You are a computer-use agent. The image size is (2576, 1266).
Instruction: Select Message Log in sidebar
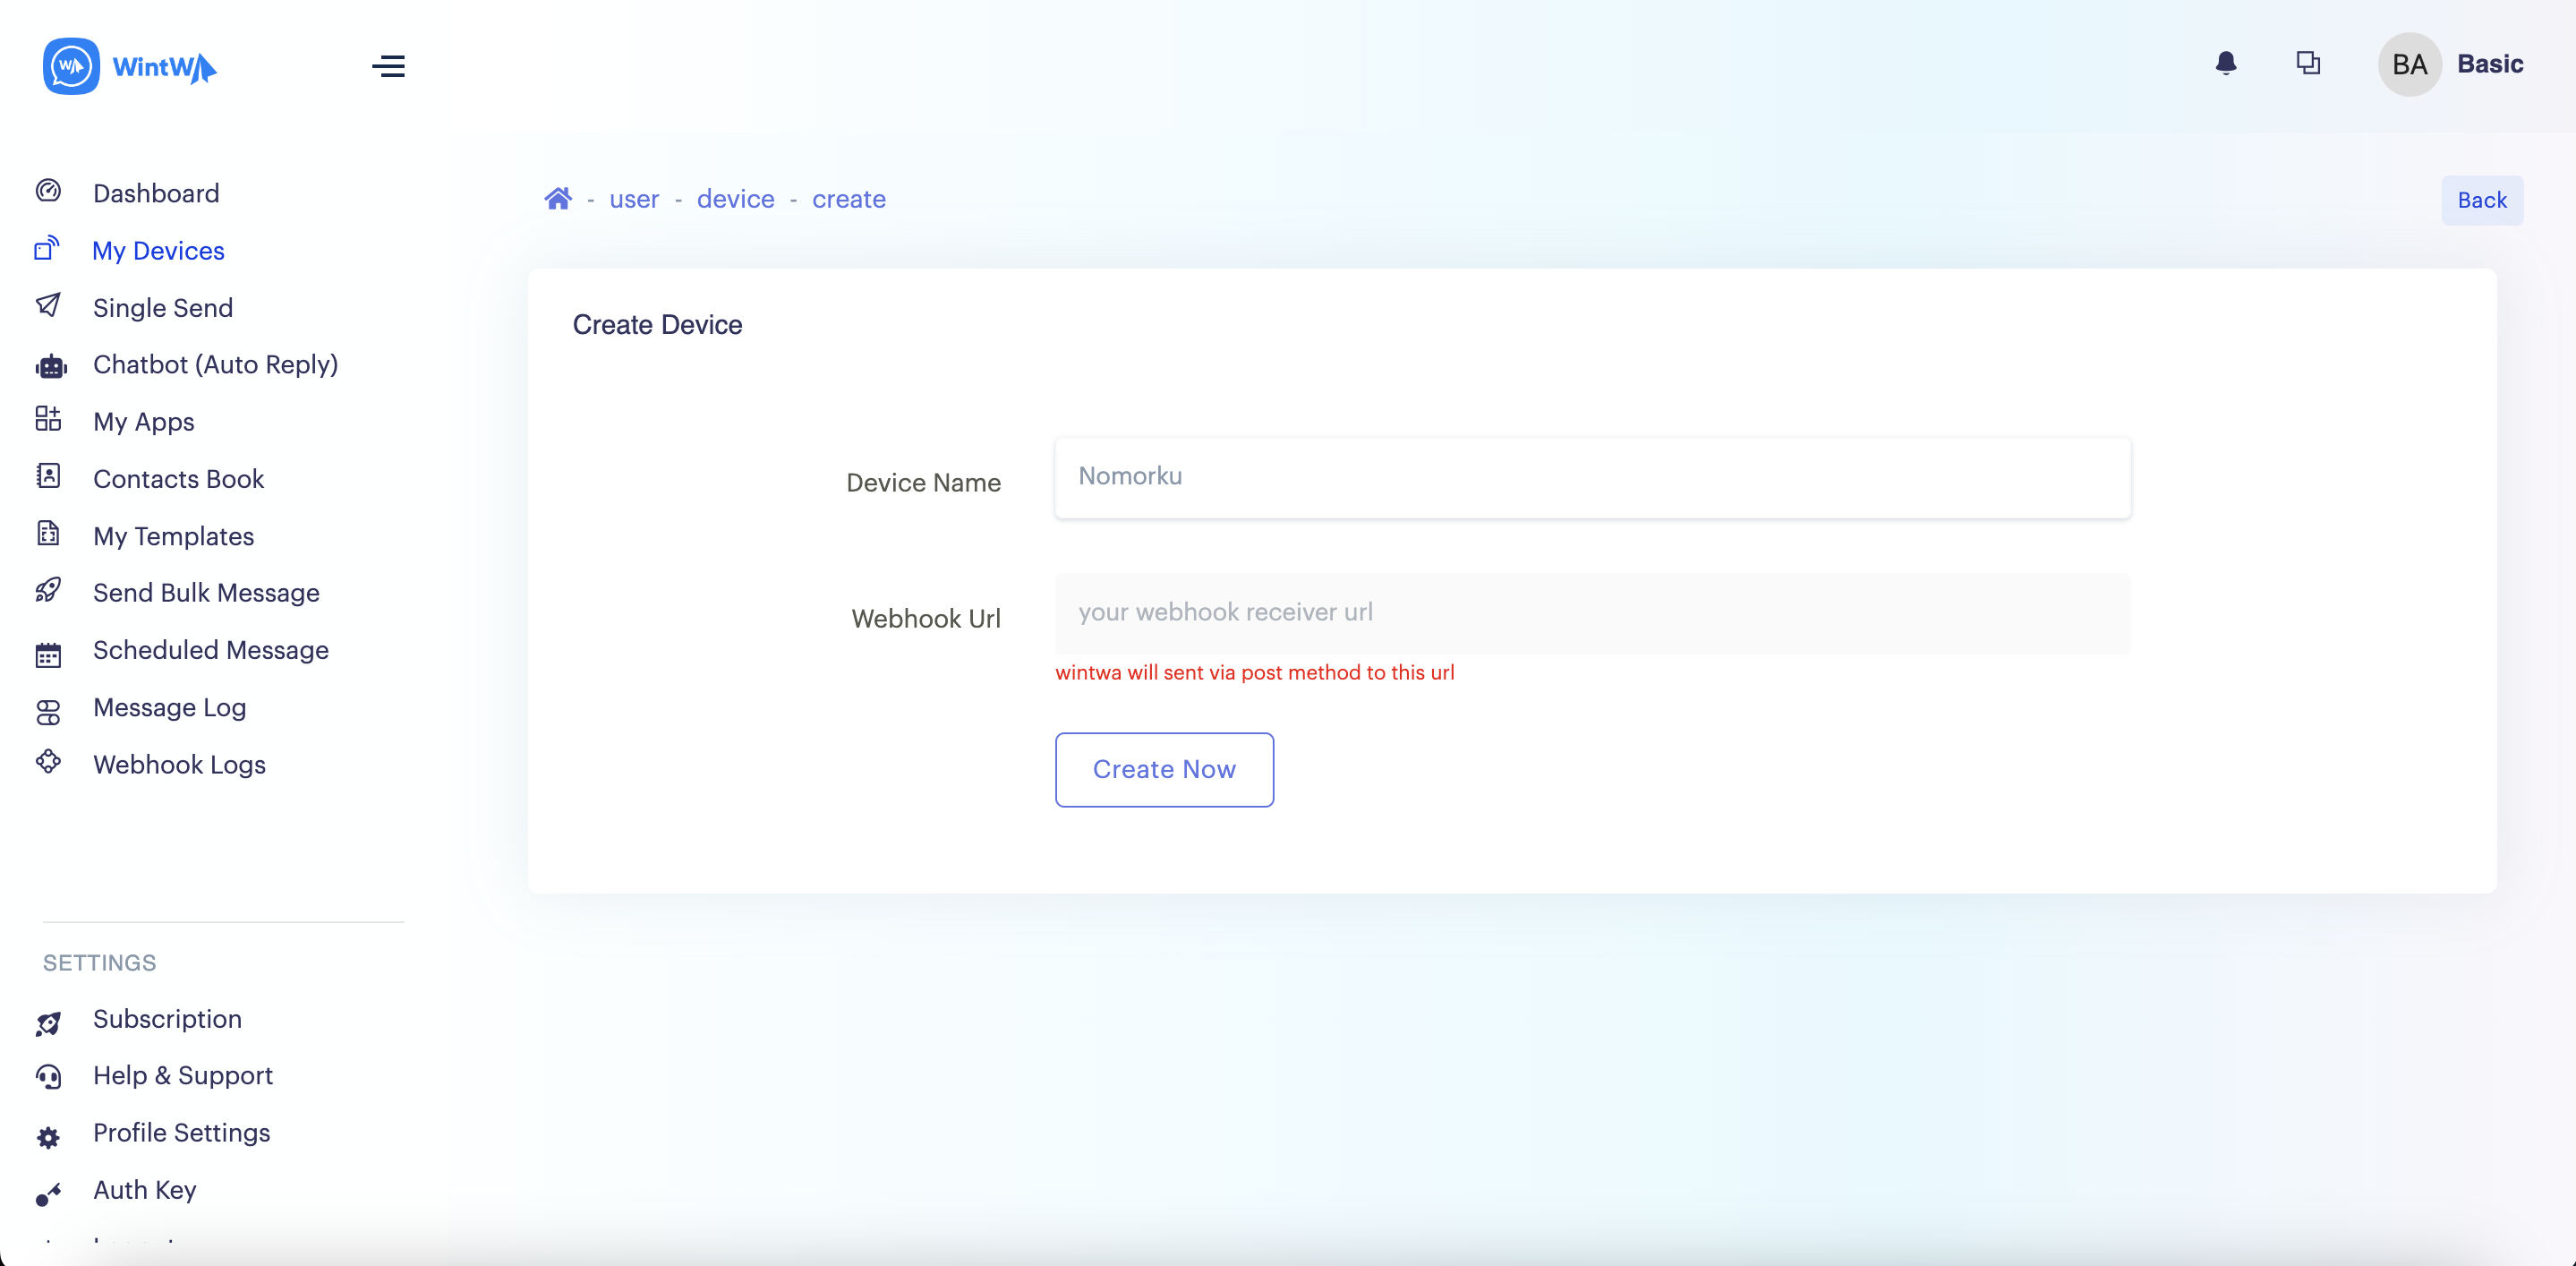[x=169, y=707]
